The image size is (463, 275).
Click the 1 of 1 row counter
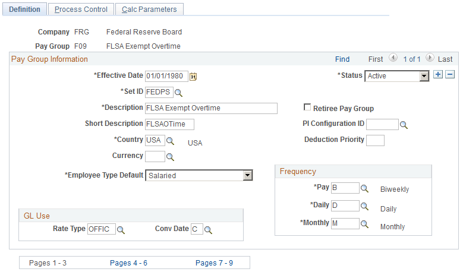coord(412,59)
